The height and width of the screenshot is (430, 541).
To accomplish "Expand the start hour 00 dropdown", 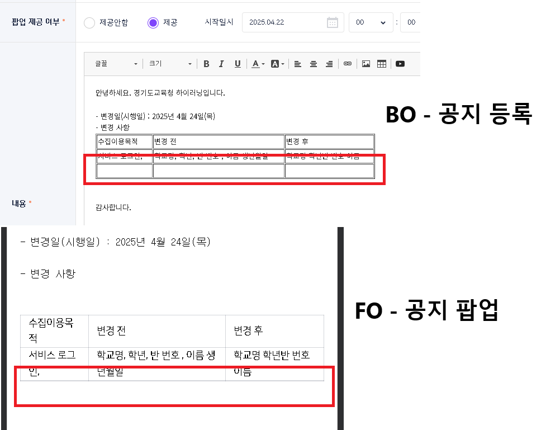I will click(371, 22).
